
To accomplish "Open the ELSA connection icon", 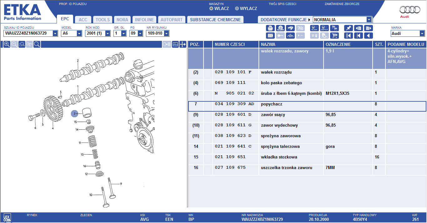I will point(314,28).
